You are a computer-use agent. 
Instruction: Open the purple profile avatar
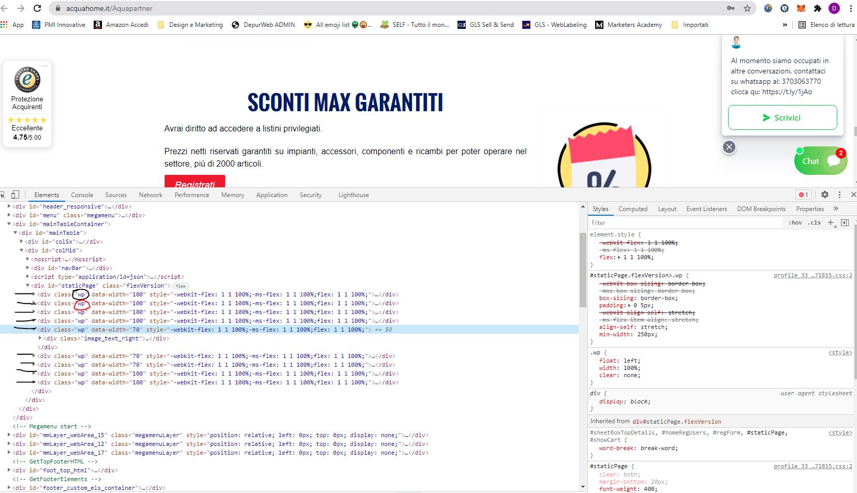(834, 8)
